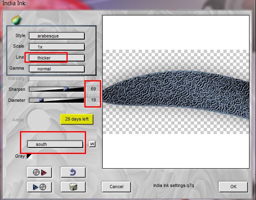
Task: Click the small S button beside south
Action: (x=92, y=144)
